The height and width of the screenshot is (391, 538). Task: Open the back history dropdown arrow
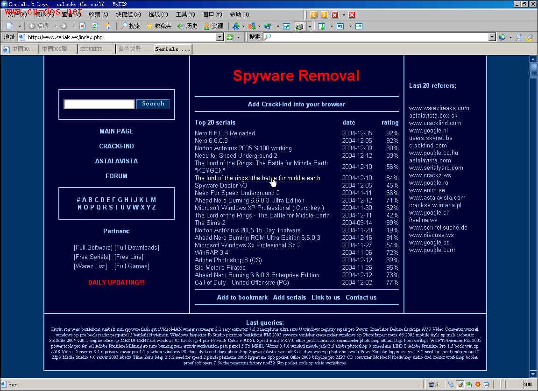pos(55,27)
